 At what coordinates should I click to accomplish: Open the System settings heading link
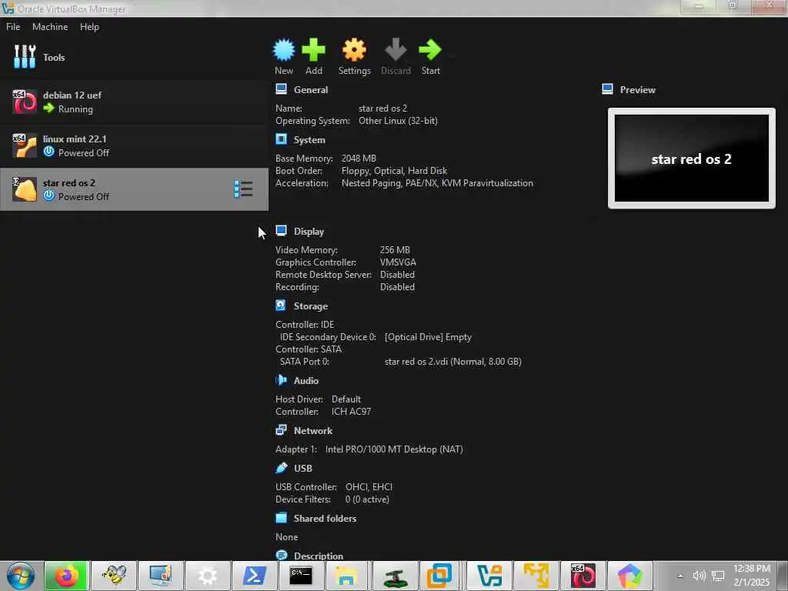309,140
